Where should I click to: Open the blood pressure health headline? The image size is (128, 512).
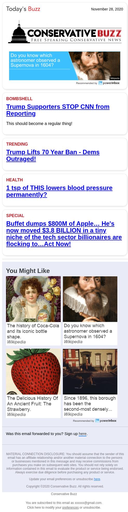[x=59, y=191]
